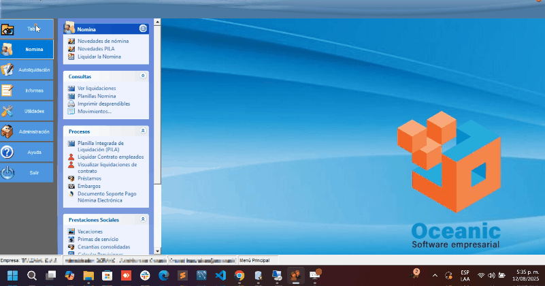Open Préstamos under Procesos
545x286 pixels.
coord(89,178)
